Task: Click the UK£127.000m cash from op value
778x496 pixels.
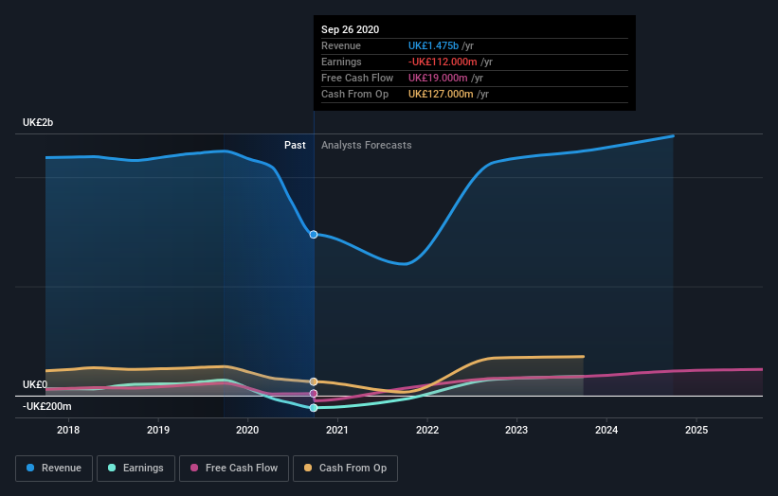Action: (441, 94)
